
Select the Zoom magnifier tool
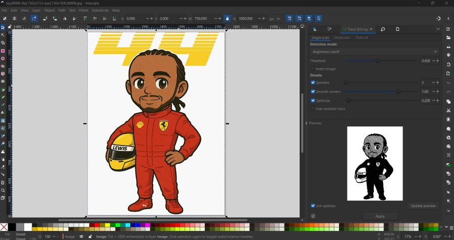click(x=3, y=190)
